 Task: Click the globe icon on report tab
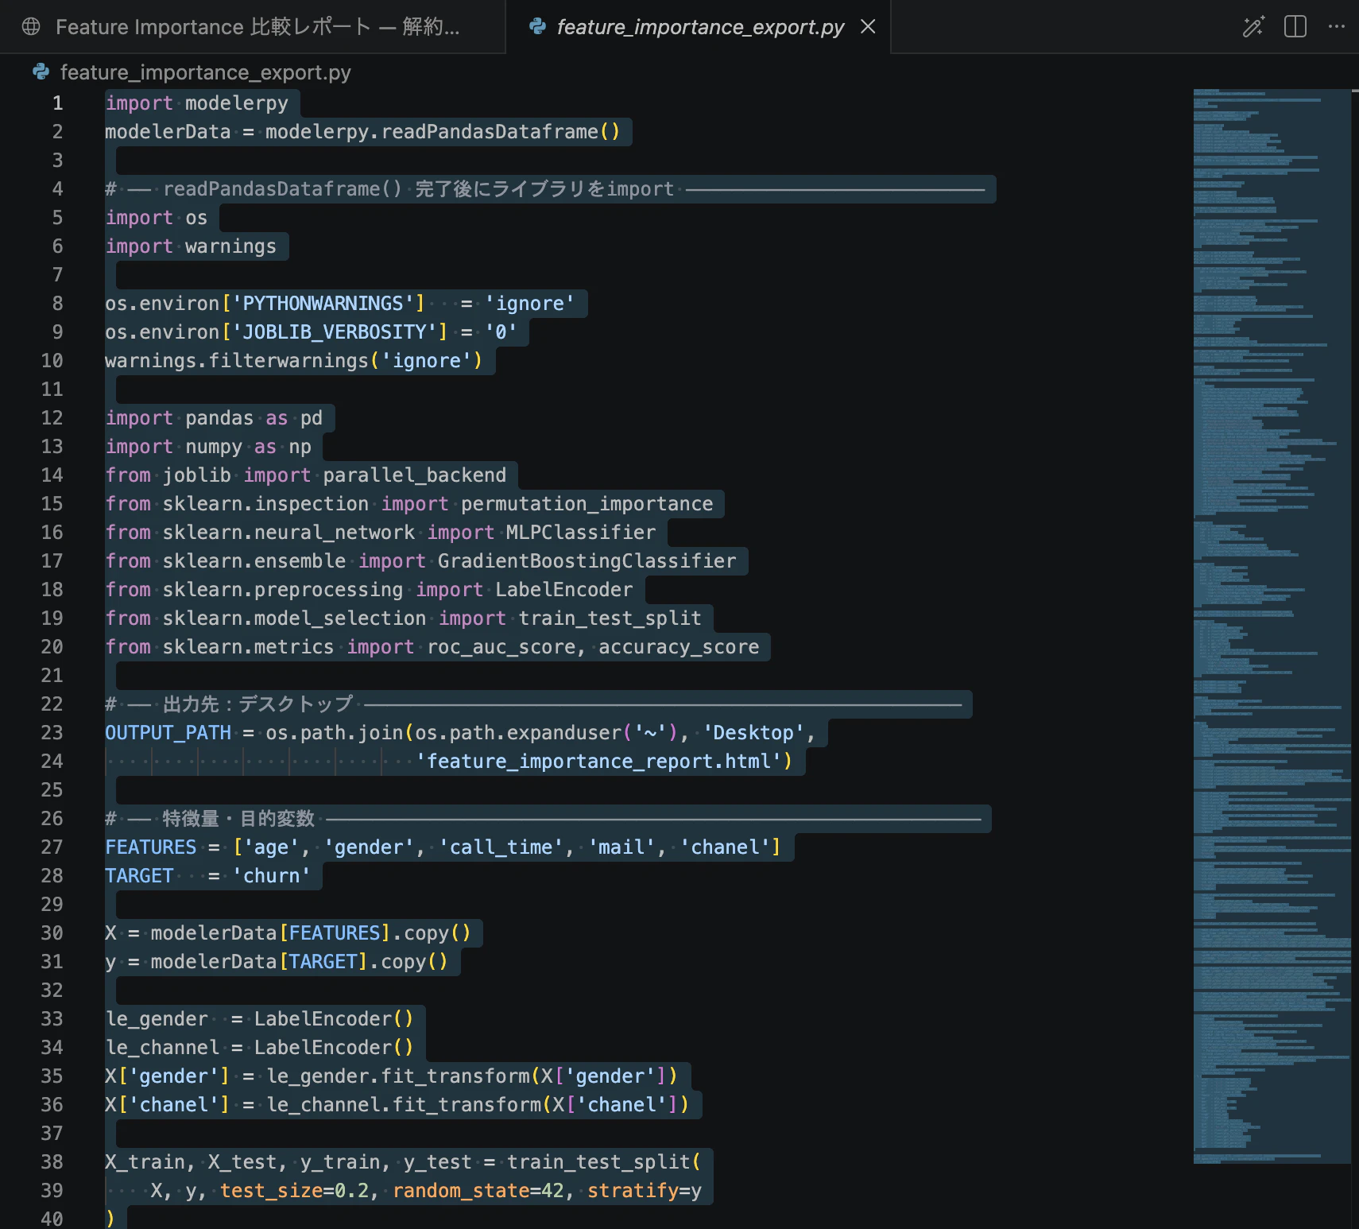point(31,27)
